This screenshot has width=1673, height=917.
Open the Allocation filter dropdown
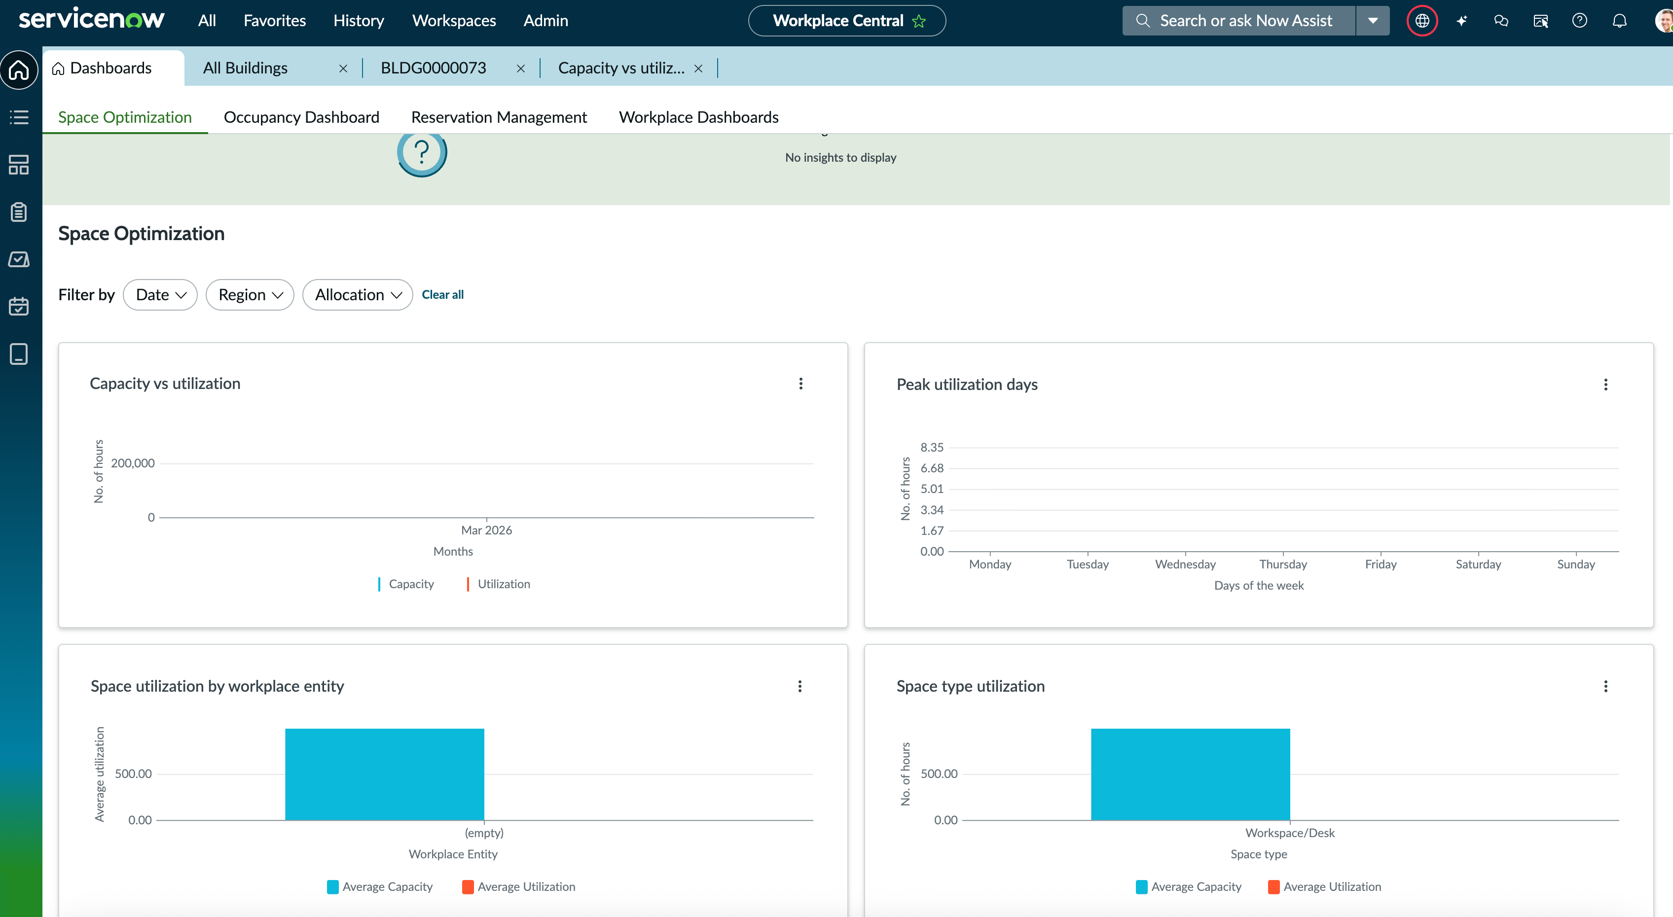coord(358,295)
